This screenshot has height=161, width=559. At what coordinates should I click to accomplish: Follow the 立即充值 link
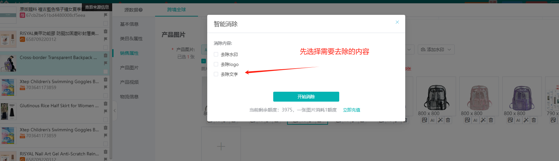click(351, 110)
